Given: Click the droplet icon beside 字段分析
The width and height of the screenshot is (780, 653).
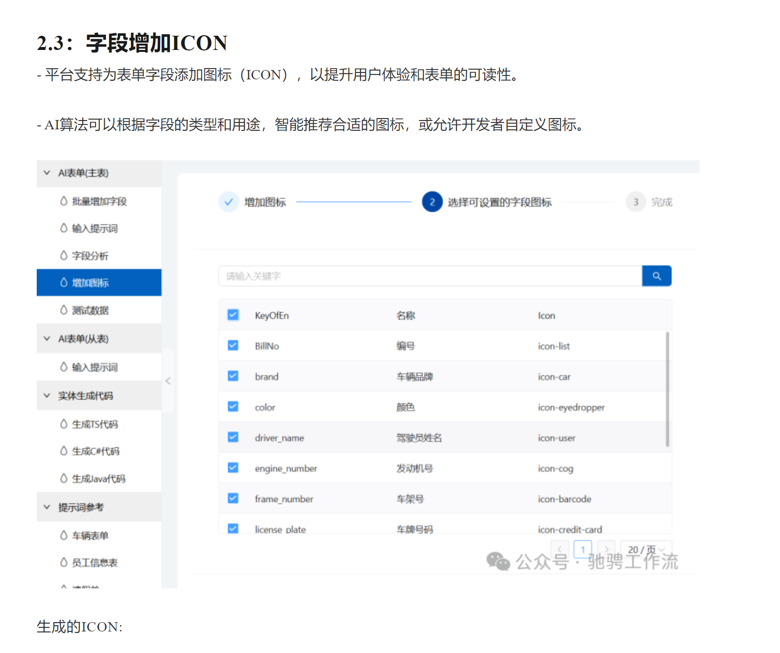Looking at the screenshot, I should click(x=64, y=256).
